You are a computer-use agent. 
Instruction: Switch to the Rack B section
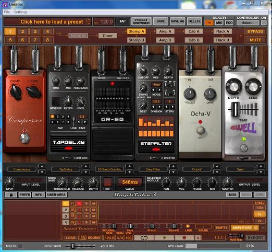pyautogui.click(x=222, y=40)
